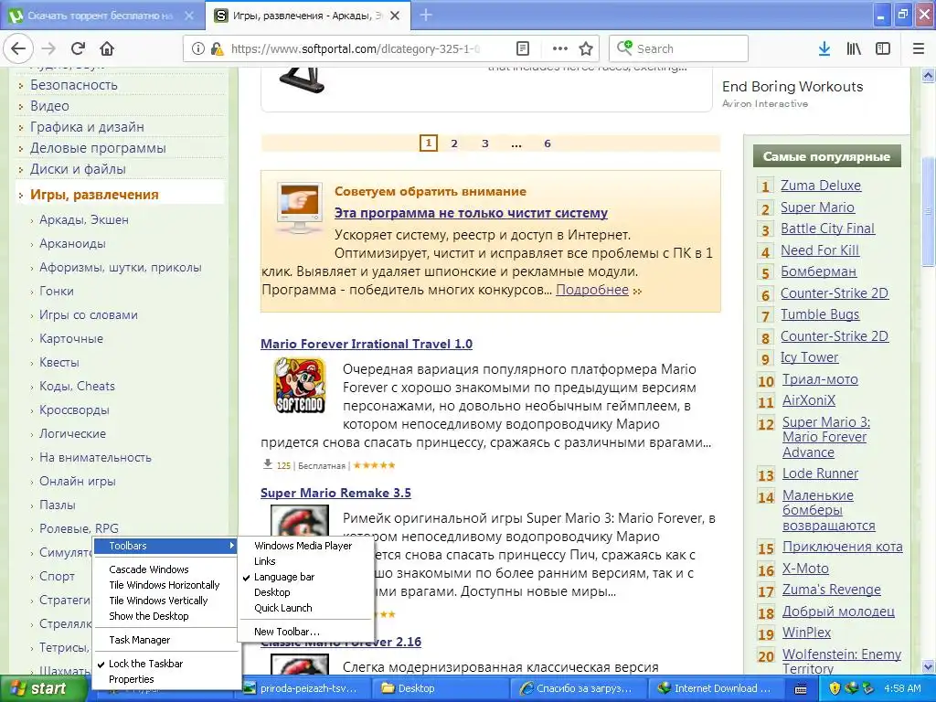Toggle reader view icon in address bar
Screen dimensions: 936x702
523,48
